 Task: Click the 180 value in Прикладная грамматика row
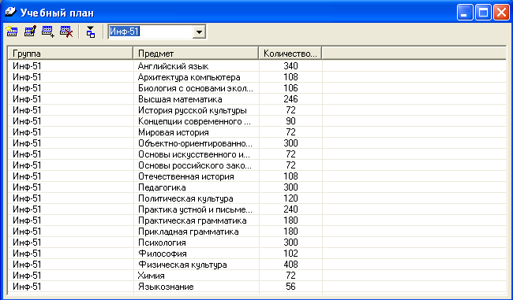click(x=291, y=231)
